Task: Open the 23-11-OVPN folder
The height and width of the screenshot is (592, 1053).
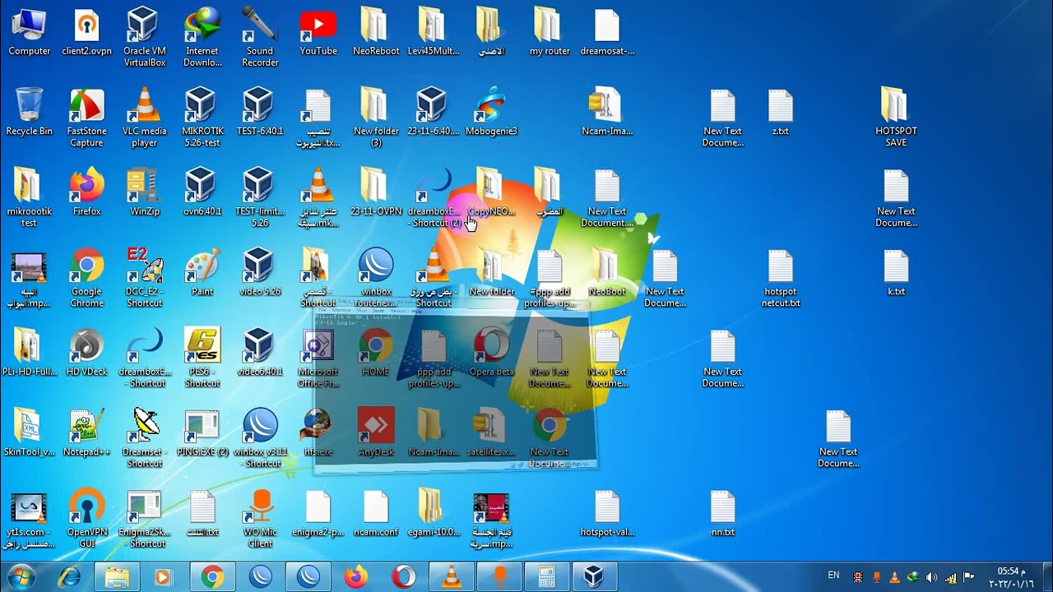Action: (x=376, y=192)
